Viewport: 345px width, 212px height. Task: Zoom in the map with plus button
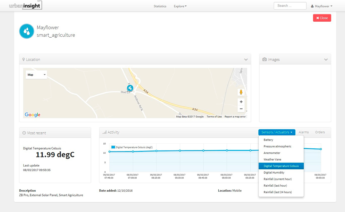[241, 102]
